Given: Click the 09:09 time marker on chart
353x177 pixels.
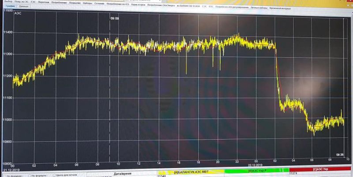Looking at the screenshot, I should coord(114,18).
